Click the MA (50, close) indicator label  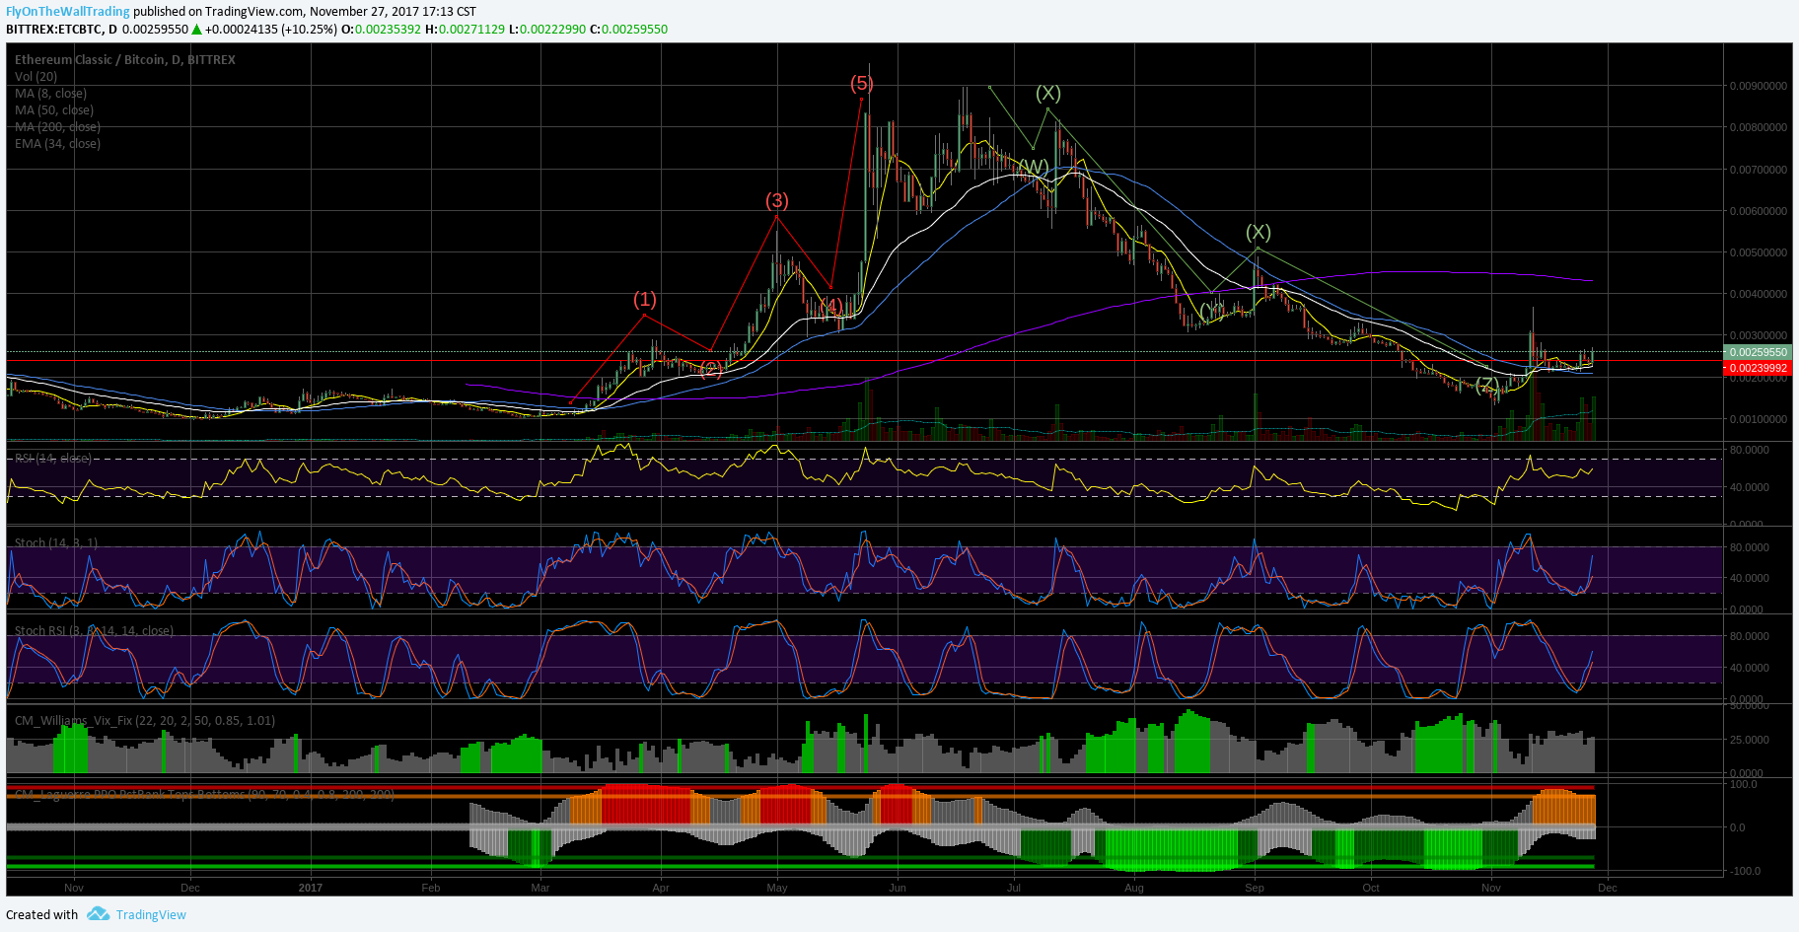coord(54,110)
